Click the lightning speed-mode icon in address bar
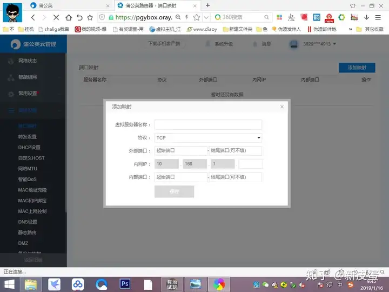This screenshot has height=292, width=389. tap(187, 17)
